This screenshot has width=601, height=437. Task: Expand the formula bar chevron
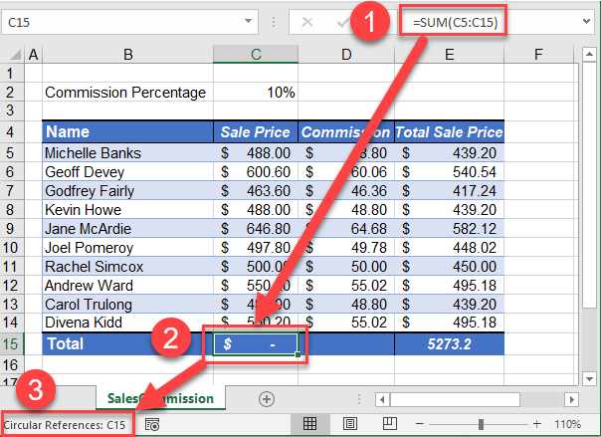[x=586, y=21]
